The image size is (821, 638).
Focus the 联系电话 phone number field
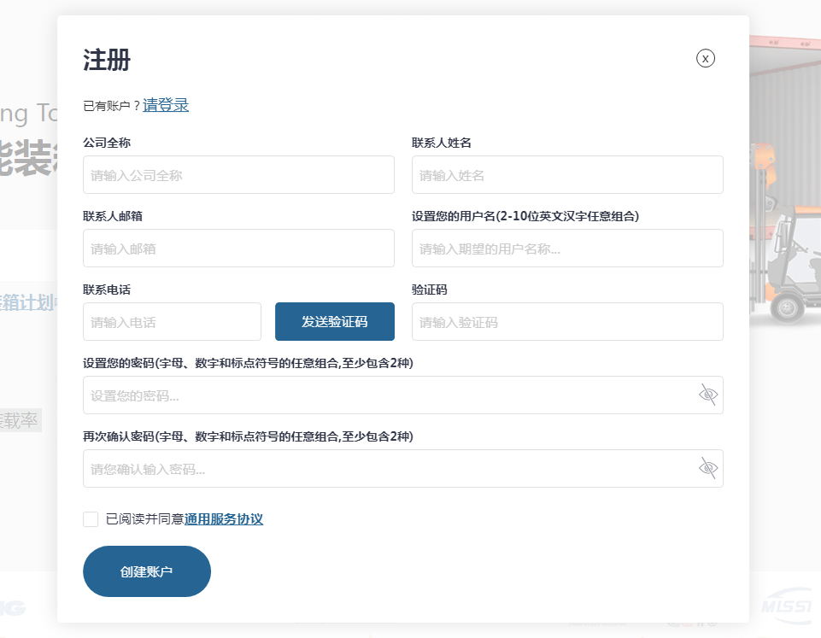(x=172, y=322)
